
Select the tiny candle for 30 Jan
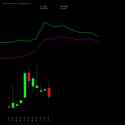click(9, 107)
